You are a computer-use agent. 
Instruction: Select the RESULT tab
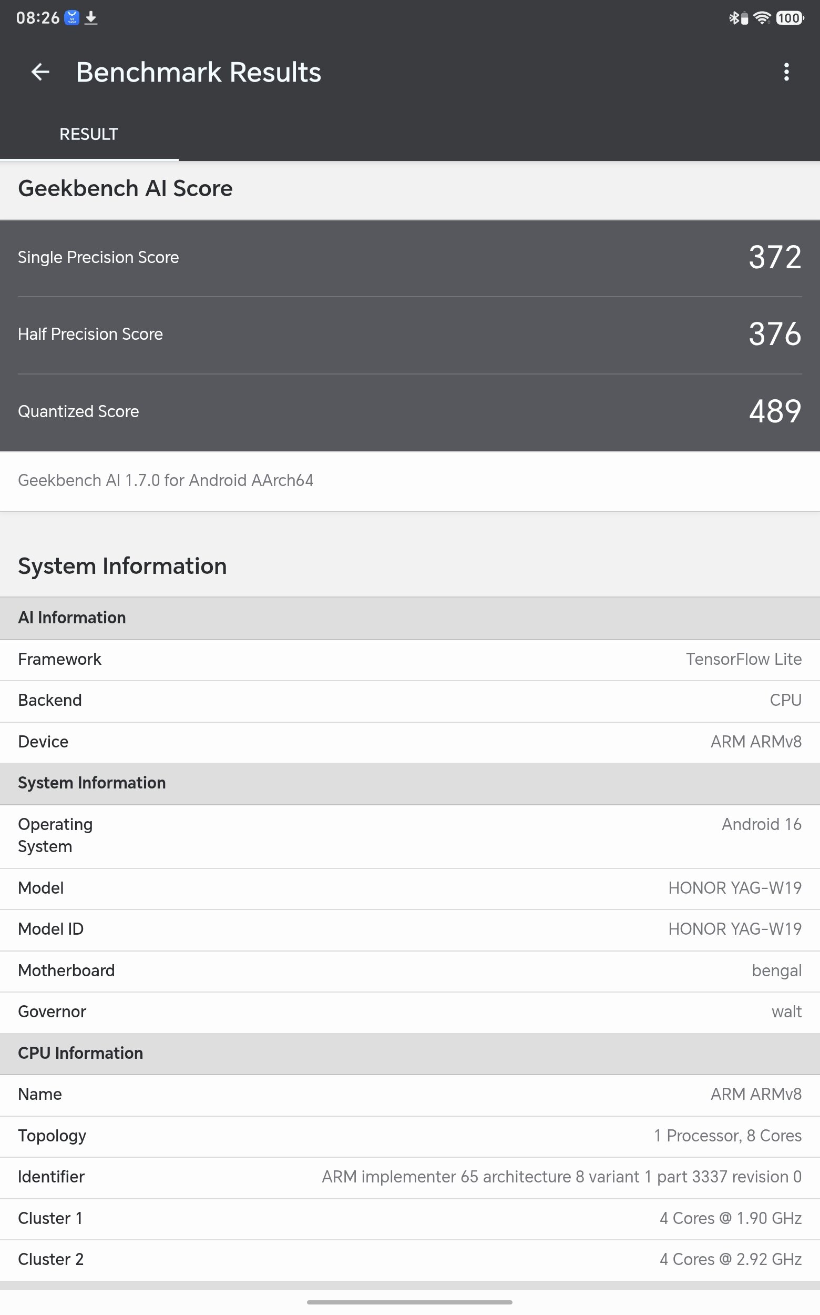point(89,134)
